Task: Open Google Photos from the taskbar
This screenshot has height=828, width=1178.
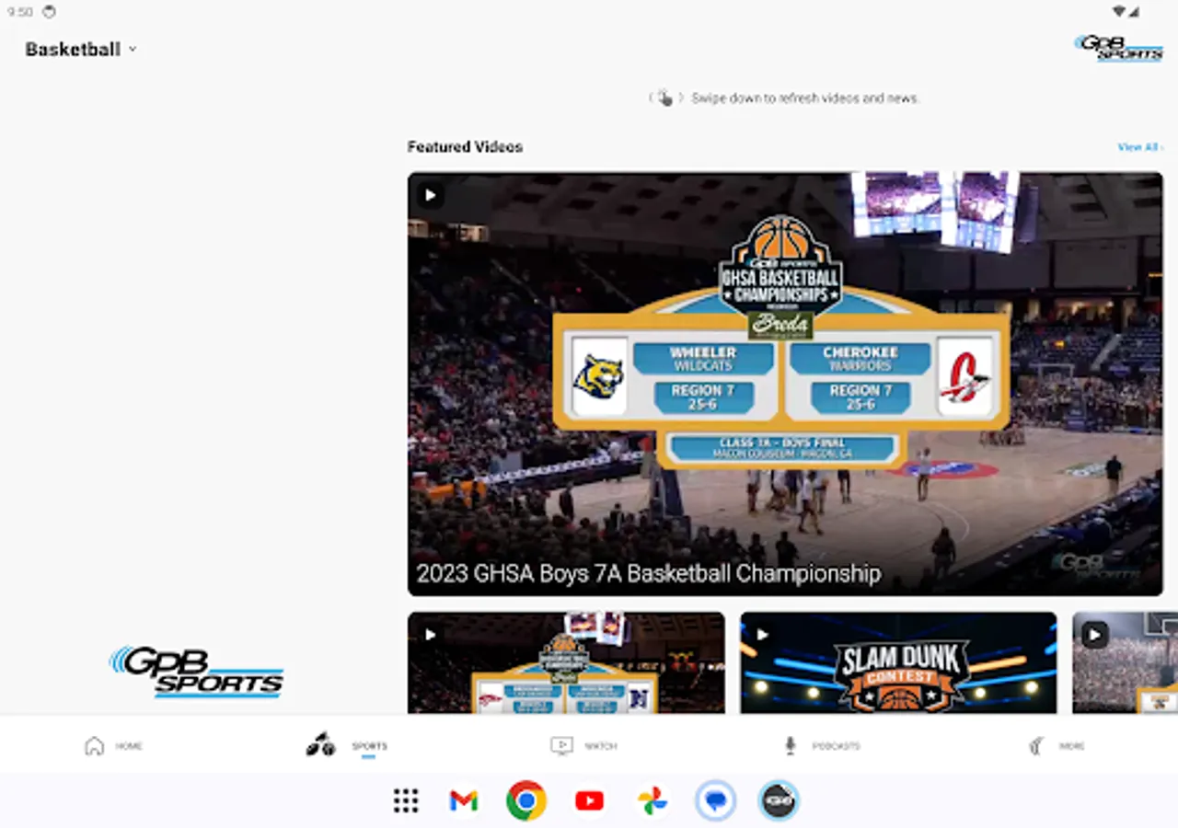Action: (653, 800)
